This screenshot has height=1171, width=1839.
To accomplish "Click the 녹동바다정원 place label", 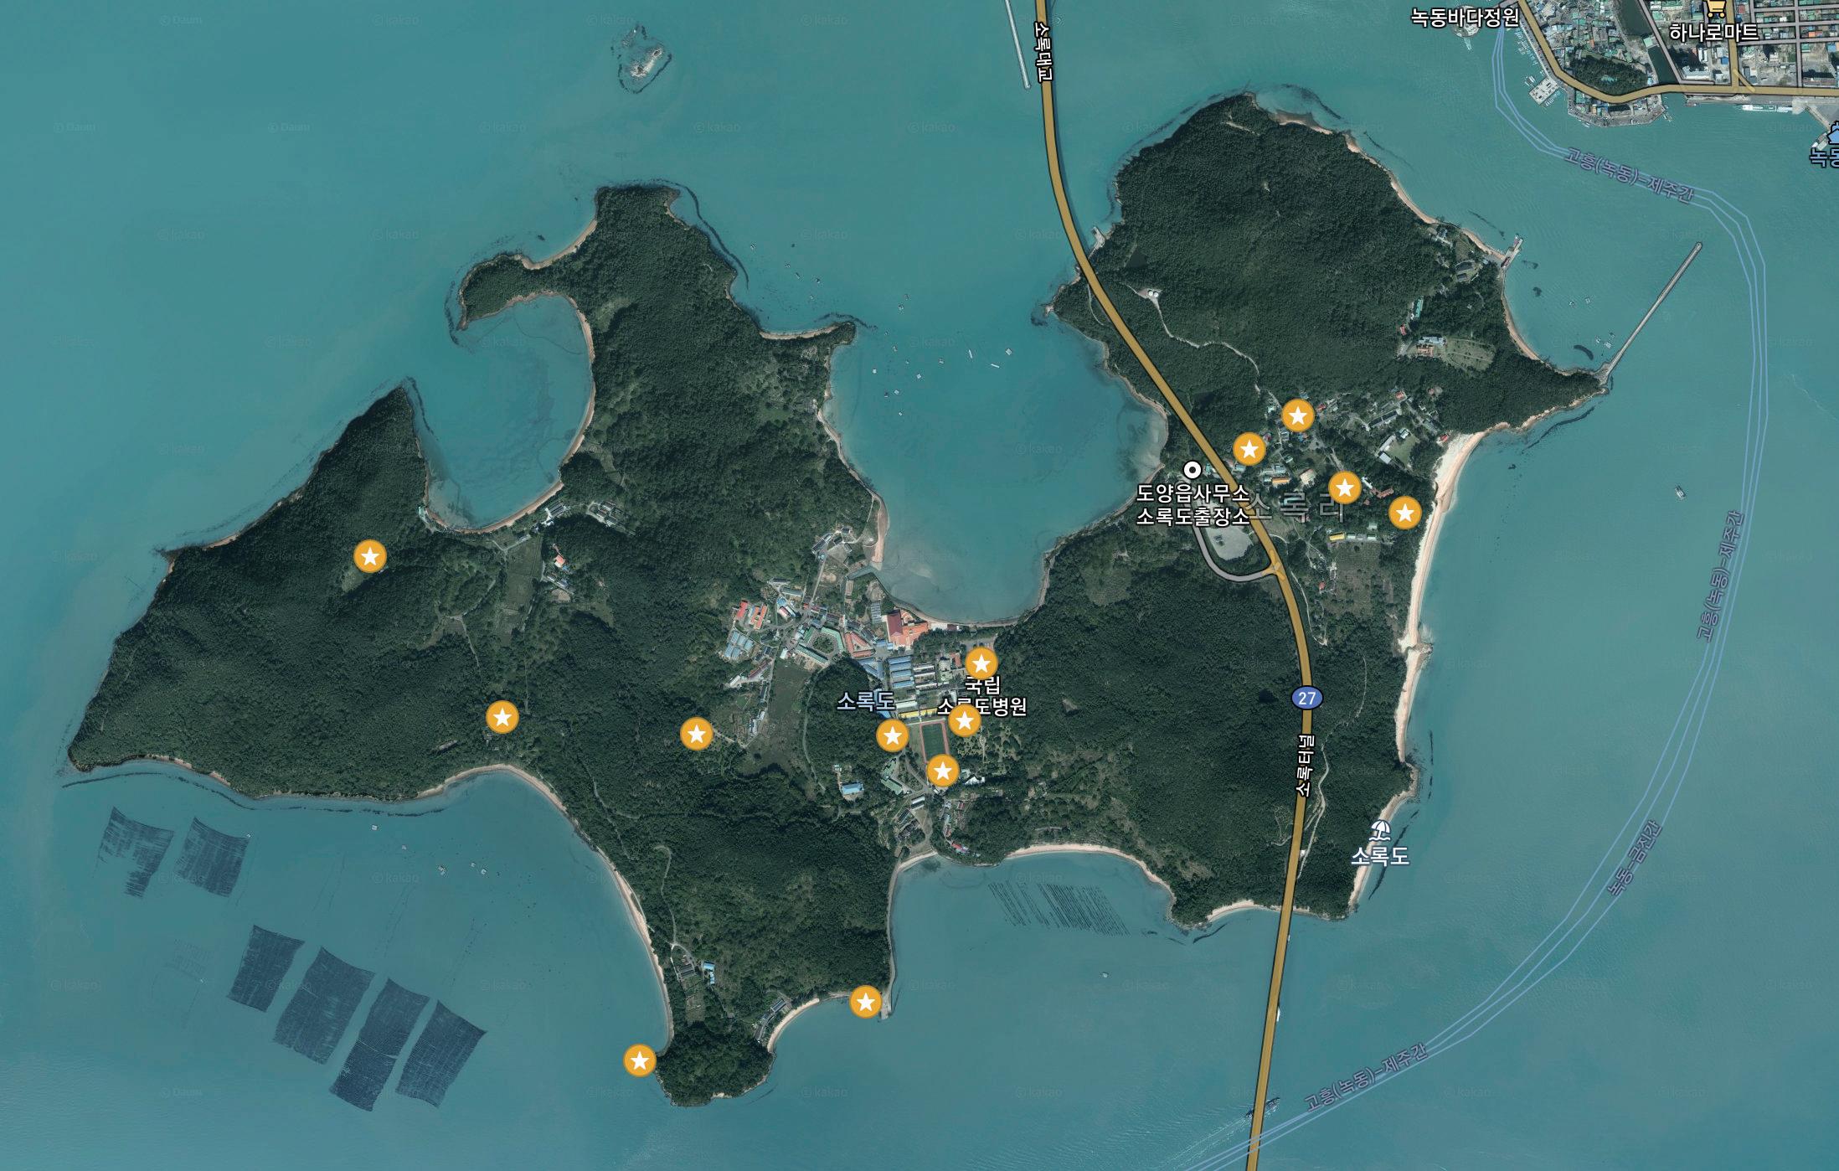I will click(x=1464, y=18).
